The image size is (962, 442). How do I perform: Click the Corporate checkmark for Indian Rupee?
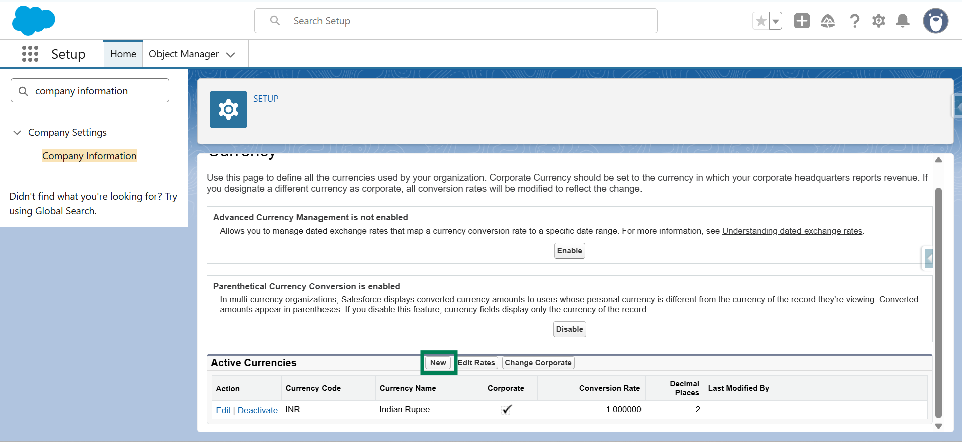click(506, 409)
